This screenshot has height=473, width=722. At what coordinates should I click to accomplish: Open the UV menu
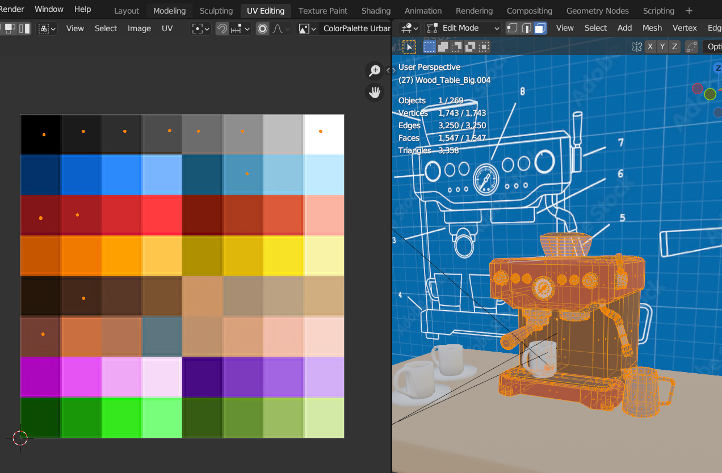point(167,28)
